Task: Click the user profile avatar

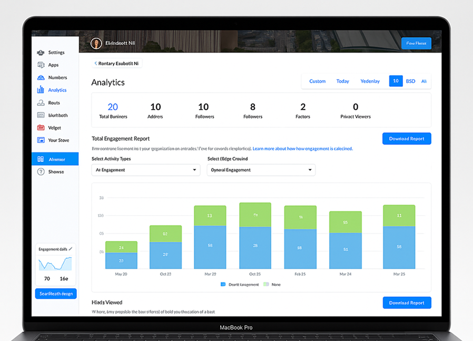Action: (x=96, y=43)
